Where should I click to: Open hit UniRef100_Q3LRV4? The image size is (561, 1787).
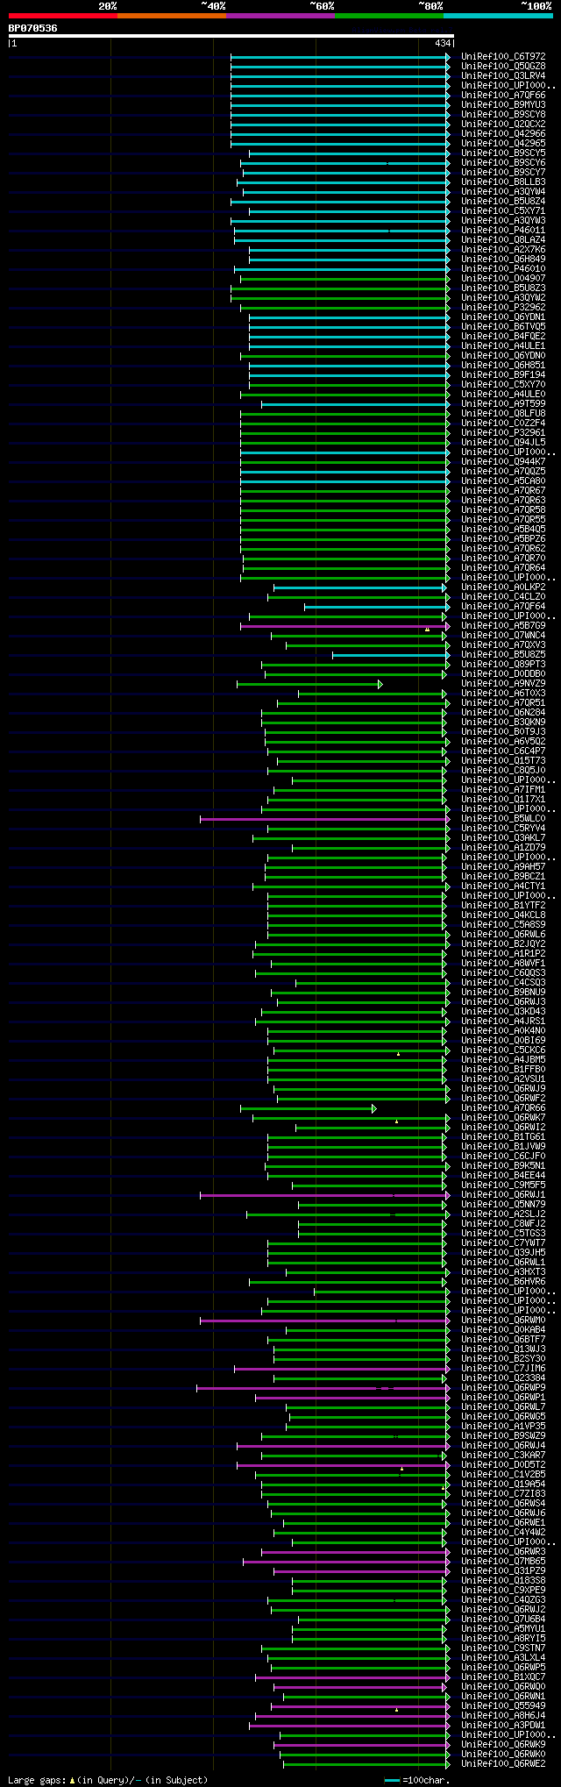coord(503,76)
